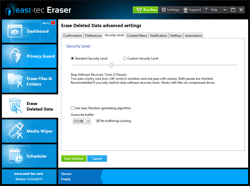Select Custom Security Level radio button
The height and width of the screenshot is (186, 250).
point(125,58)
